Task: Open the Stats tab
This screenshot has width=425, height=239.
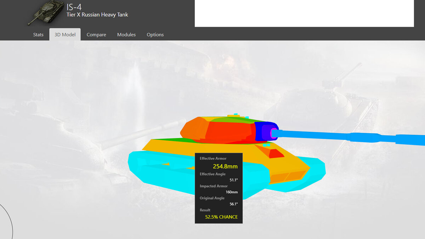Action: click(38, 35)
